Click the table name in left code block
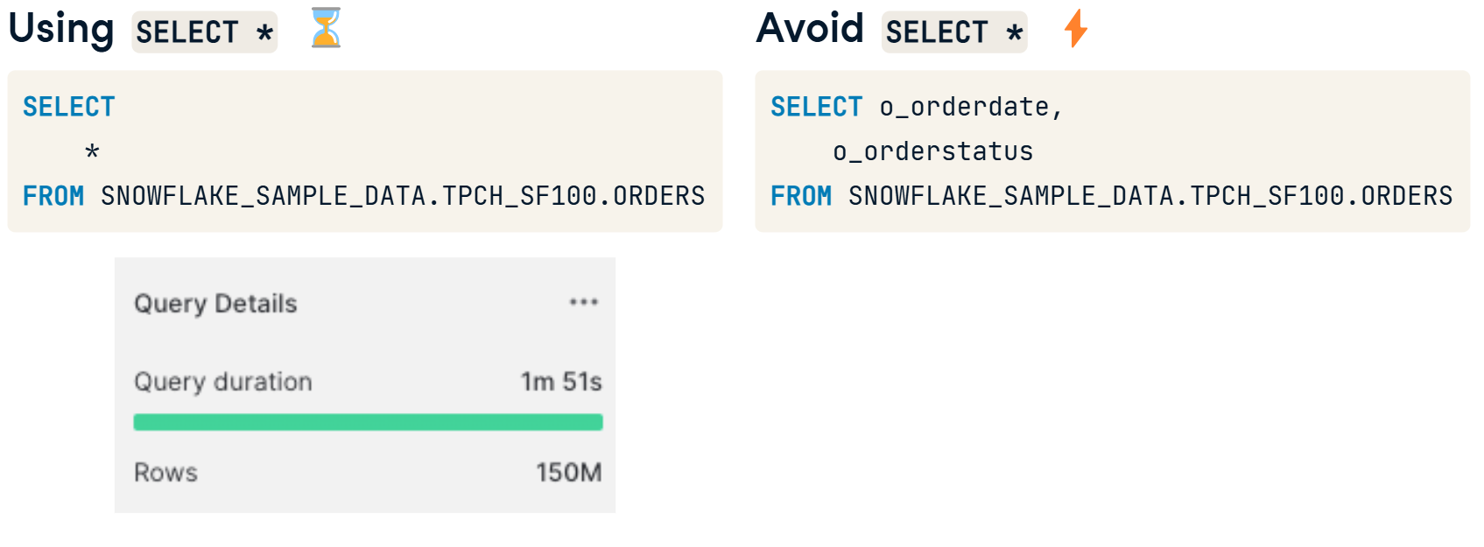 [403, 196]
